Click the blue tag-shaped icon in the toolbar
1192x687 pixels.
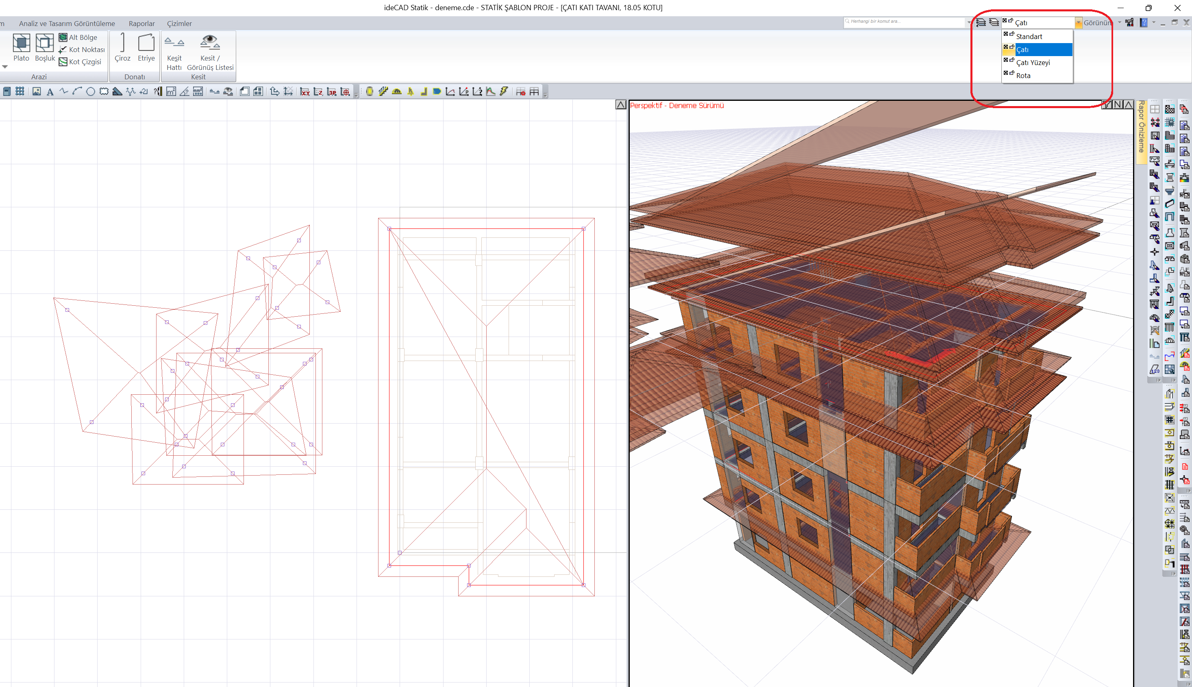coord(437,91)
